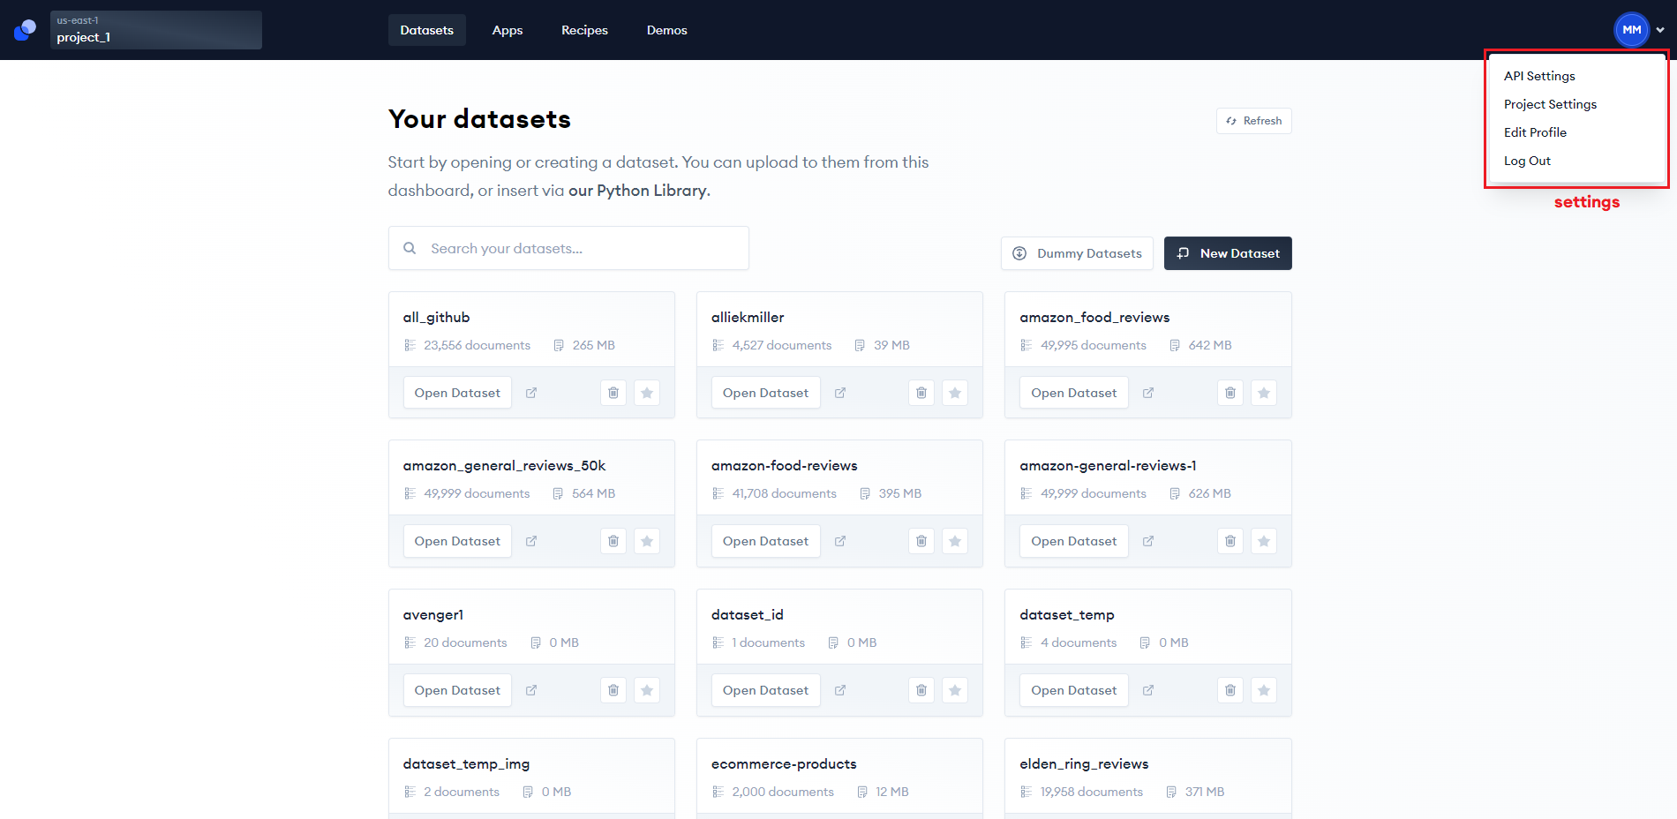Open external link icon for amazon_food_reviews

pyautogui.click(x=1148, y=393)
